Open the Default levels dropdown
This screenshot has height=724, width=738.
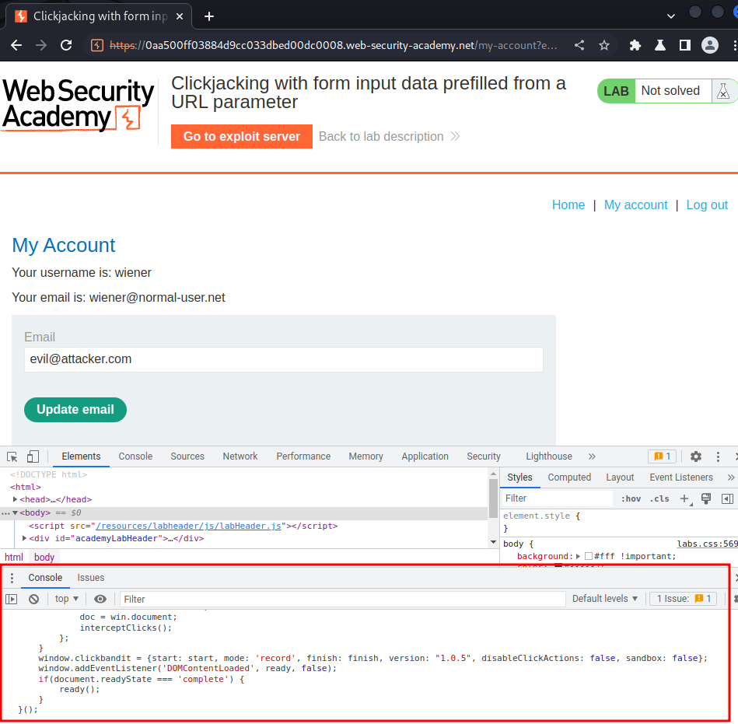(605, 599)
